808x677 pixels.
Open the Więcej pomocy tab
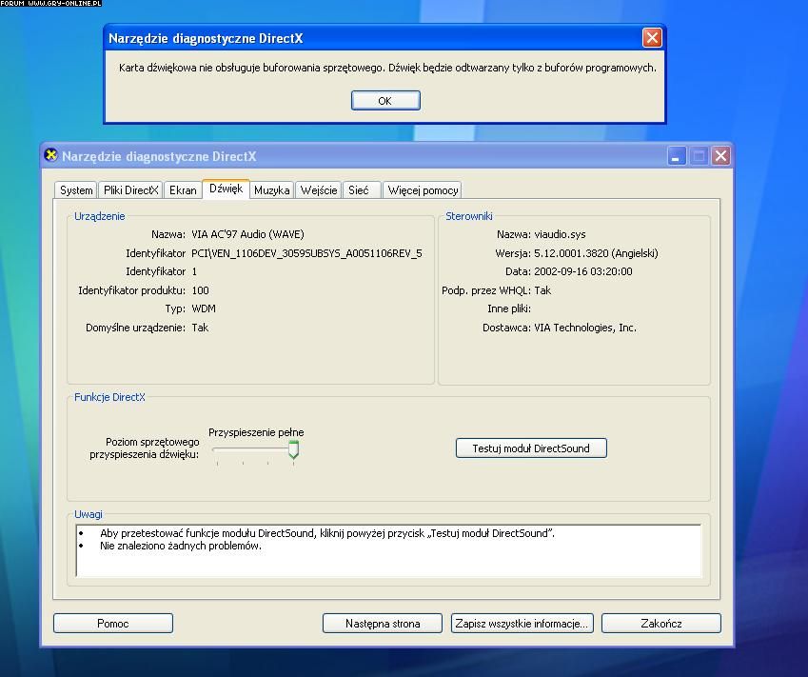[x=423, y=190]
